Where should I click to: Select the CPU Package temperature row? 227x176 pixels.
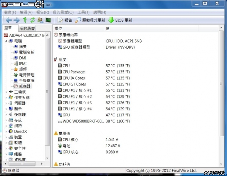[x=94, y=72]
